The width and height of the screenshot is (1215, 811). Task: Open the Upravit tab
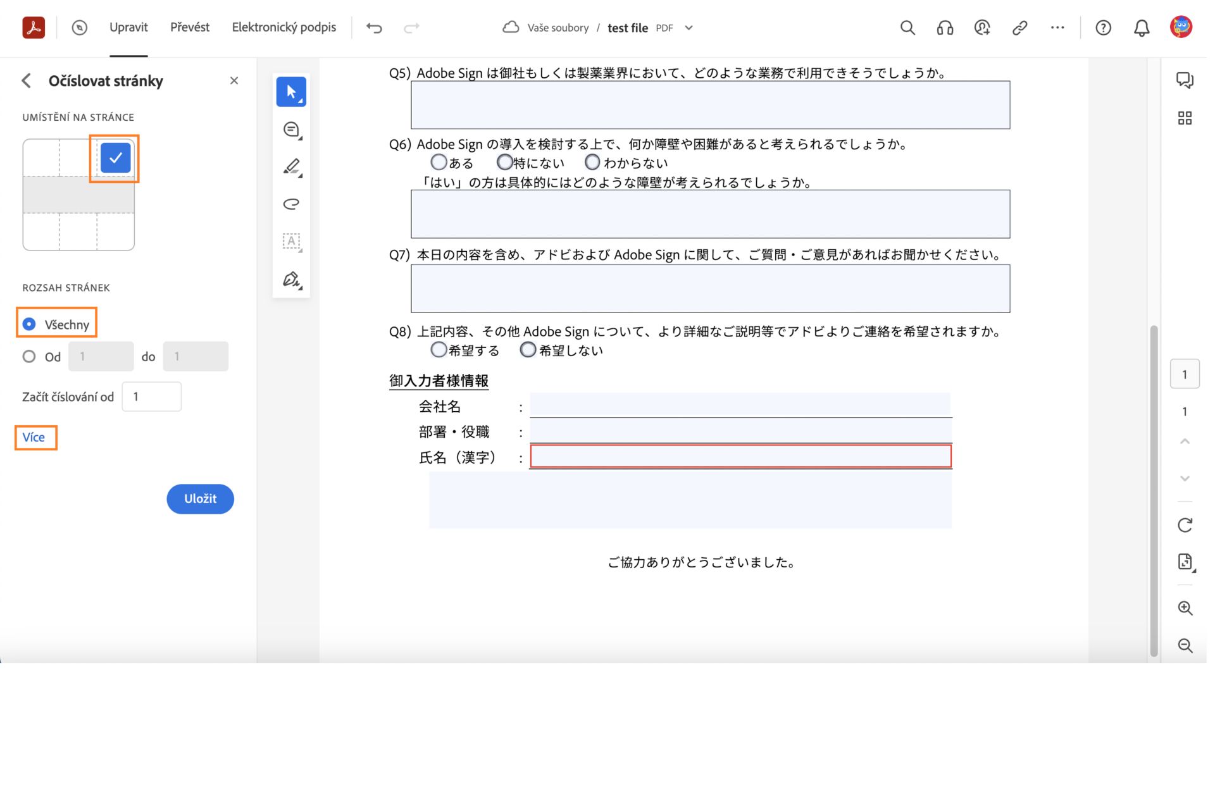tap(128, 27)
